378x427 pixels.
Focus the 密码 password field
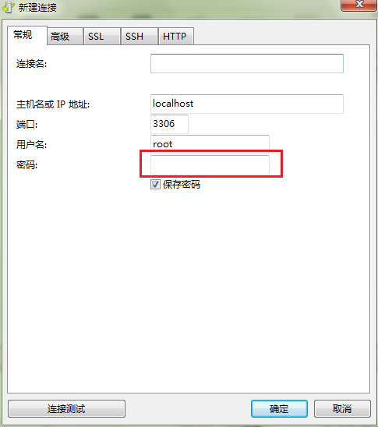[210, 164]
